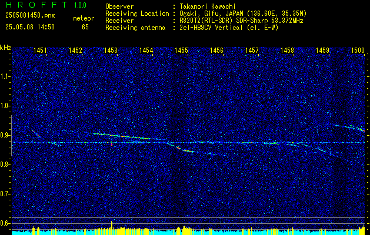Click the 1453 time axis marker
This screenshot has height=235, width=370.
pos(111,50)
